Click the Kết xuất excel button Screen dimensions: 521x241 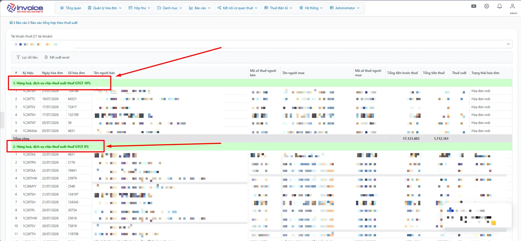[x=57, y=57]
